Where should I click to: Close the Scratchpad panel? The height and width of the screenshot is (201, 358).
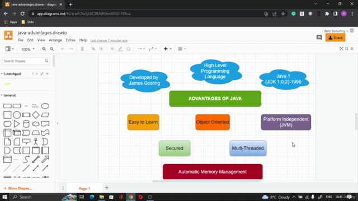coord(47,74)
